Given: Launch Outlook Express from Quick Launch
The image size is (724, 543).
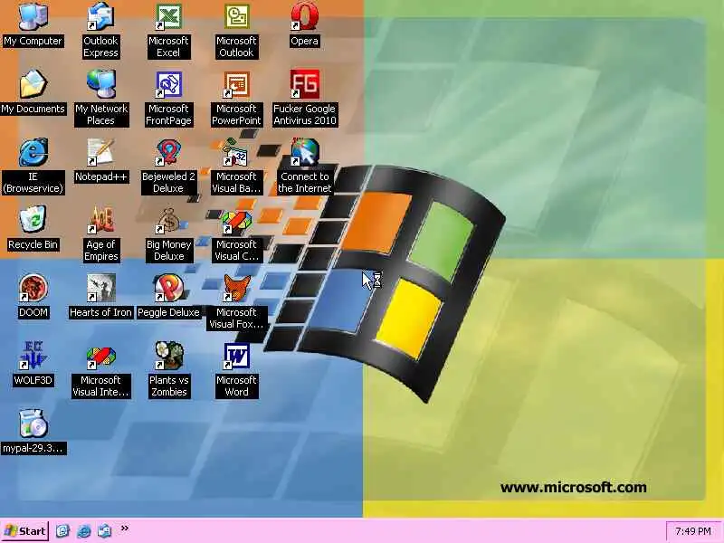Looking at the screenshot, I should pyautogui.click(x=104, y=531).
